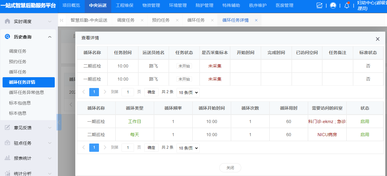This screenshot has height=176, width=387.
Task: Select page 1 in lower table pagination
Action: click(x=94, y=148)
